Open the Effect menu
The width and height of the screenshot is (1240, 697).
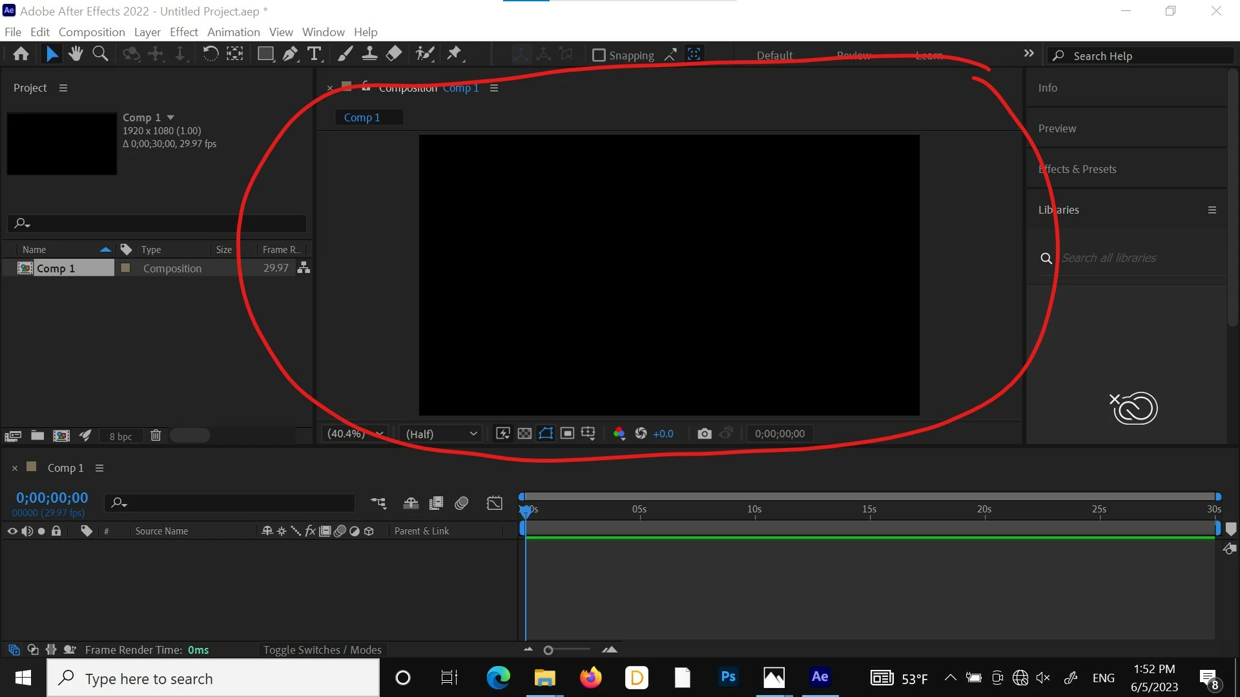pyautogui.click(x=183, y=32)
